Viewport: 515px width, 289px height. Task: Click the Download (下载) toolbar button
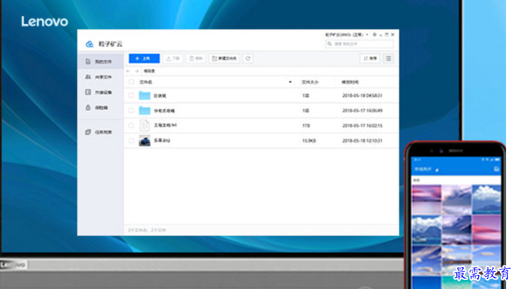pyautogui.click(x=173, y=58)
